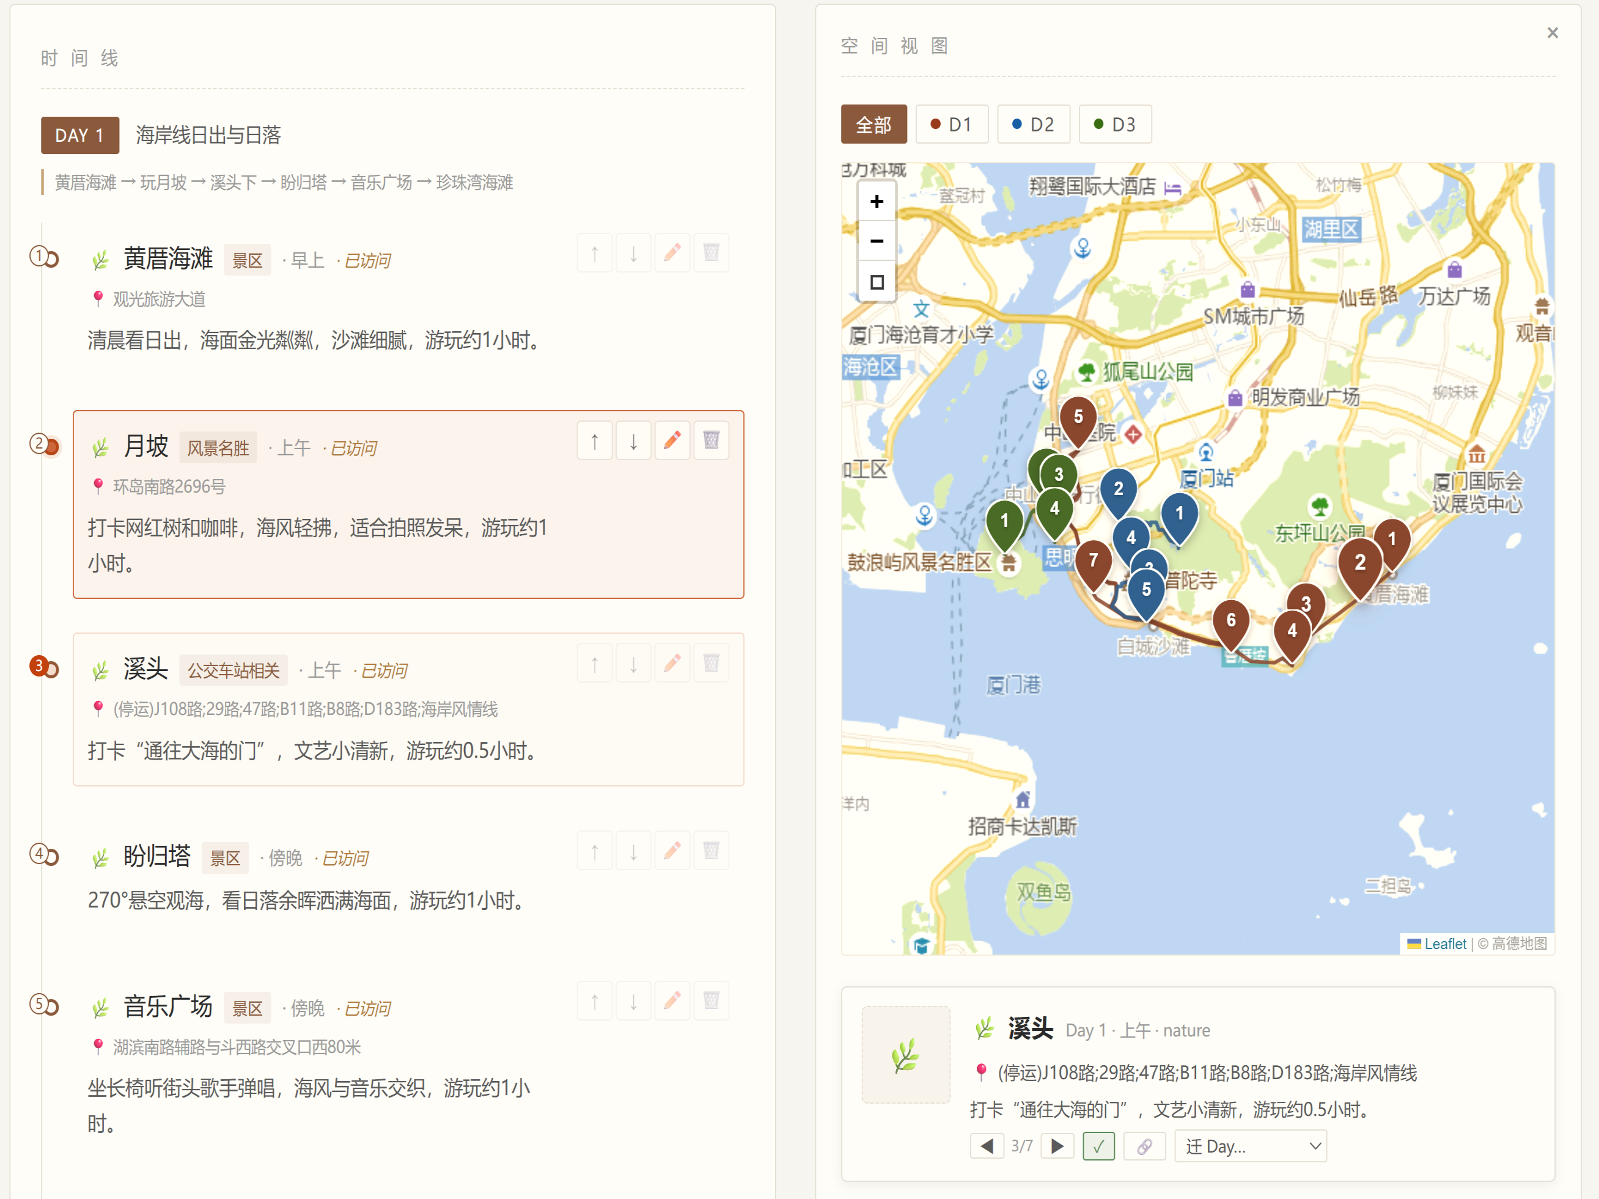Viewport: 1599px width, 1199px height.
Task: Close the 空间视图 panel
Action: (1553, 32)
